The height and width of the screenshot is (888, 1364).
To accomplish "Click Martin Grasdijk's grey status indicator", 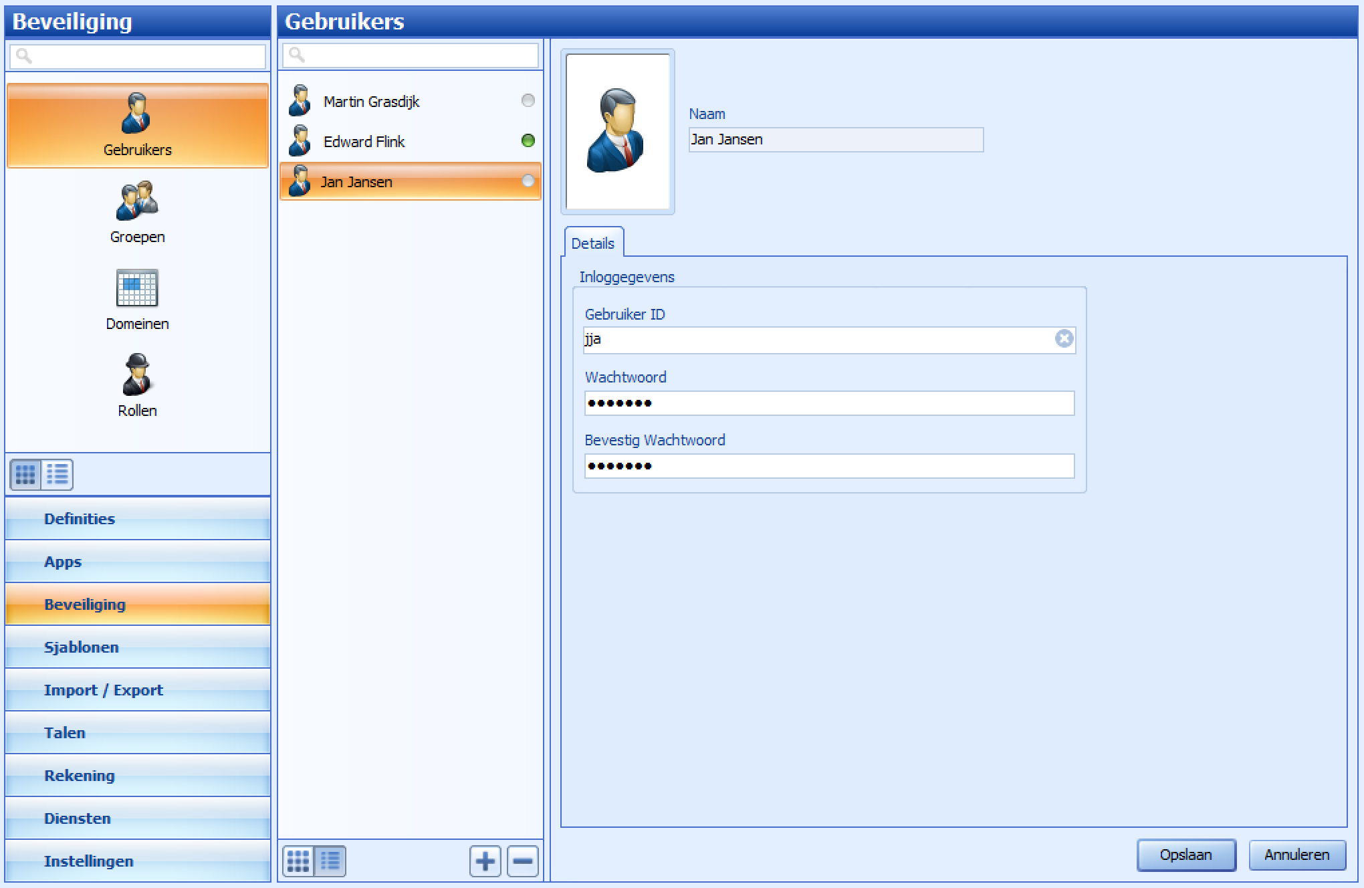I will pos(528,101).
